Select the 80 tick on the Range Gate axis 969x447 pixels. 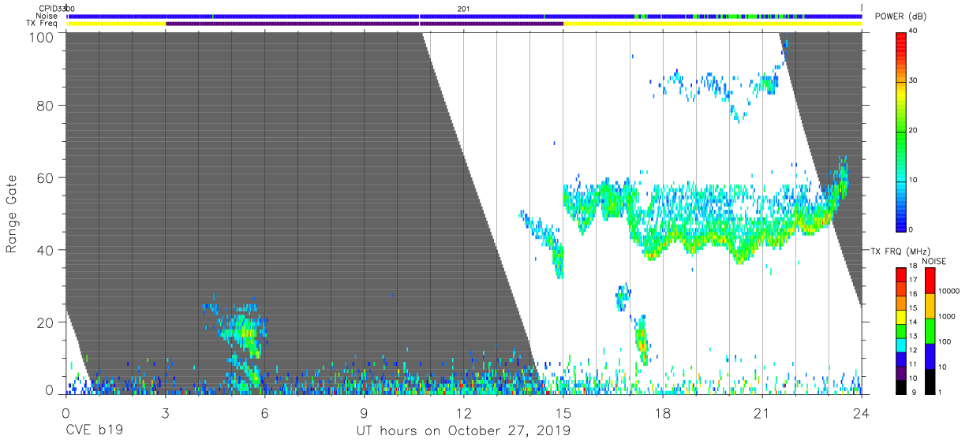(x=47, y=105)
